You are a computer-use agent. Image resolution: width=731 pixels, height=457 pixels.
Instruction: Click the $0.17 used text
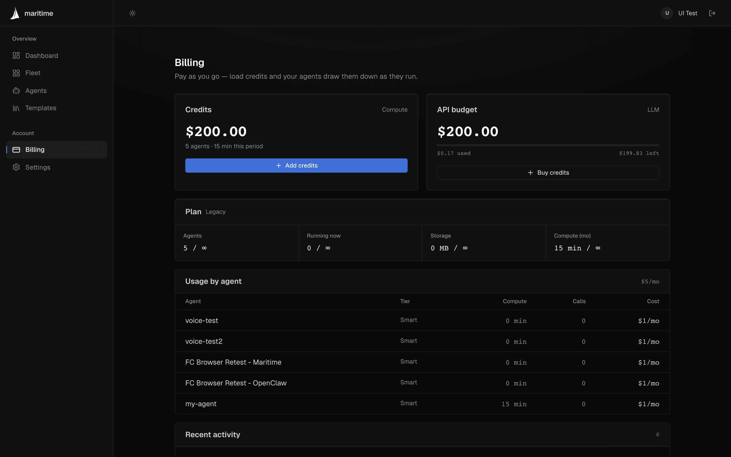coord(454,153)
